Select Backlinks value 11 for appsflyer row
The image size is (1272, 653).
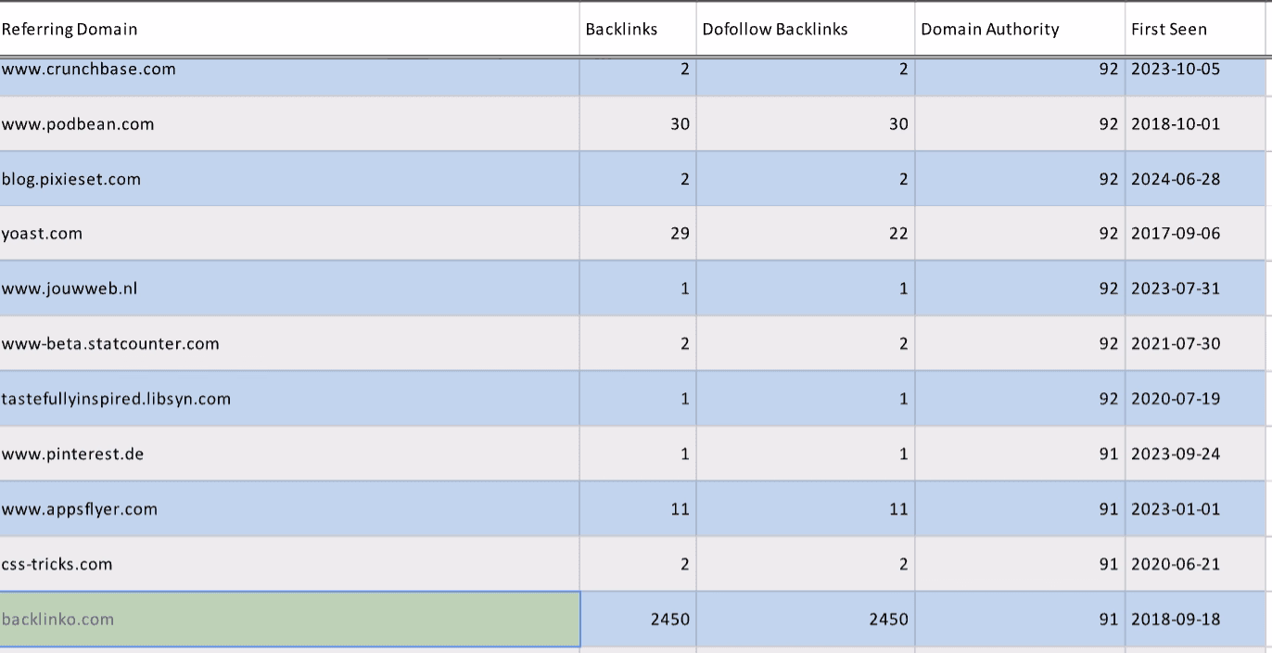tap(638, 509)
